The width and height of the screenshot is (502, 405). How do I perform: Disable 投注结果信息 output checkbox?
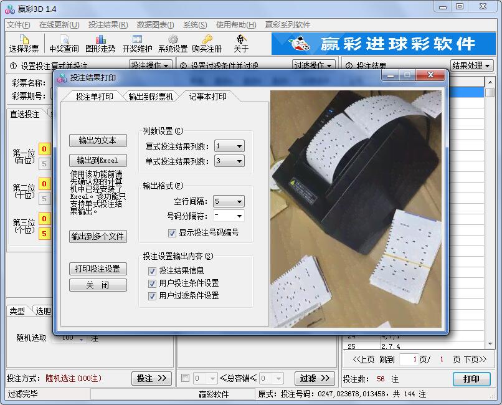point(151,270)
